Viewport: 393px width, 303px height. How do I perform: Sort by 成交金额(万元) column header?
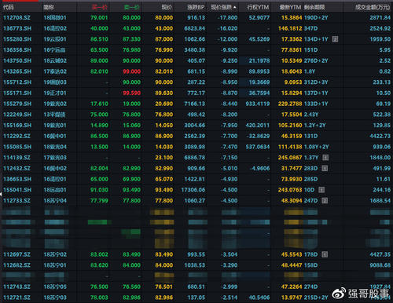click(x=373, y=7)
